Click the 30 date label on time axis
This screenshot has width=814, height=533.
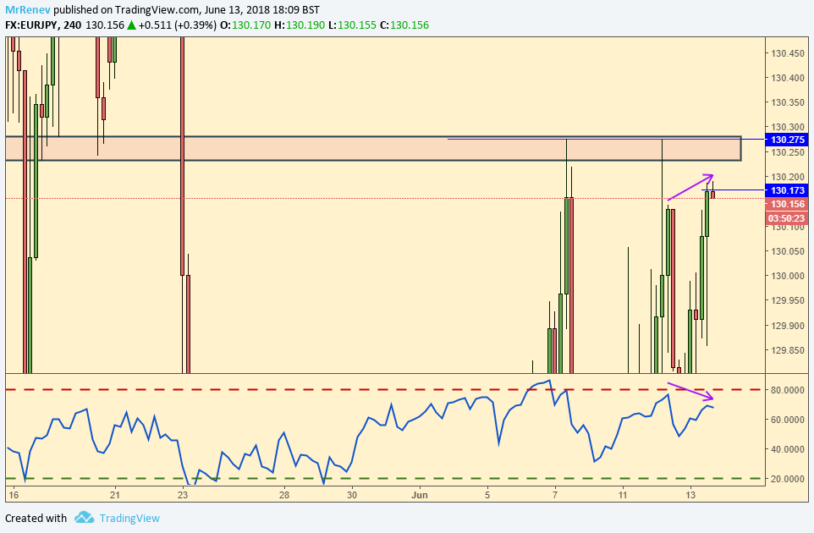click(352, 495)
